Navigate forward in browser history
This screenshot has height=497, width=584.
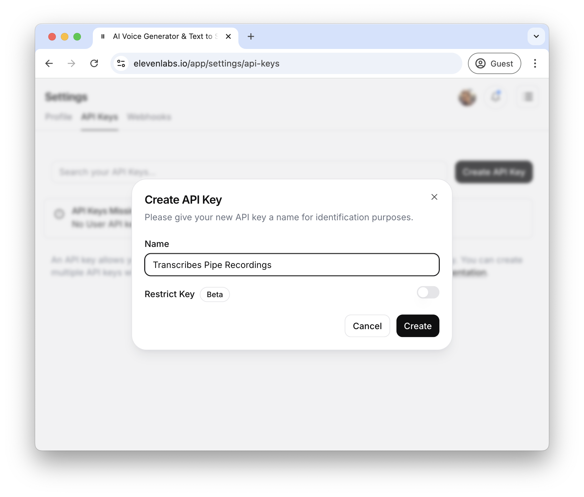tap(72, 63)
